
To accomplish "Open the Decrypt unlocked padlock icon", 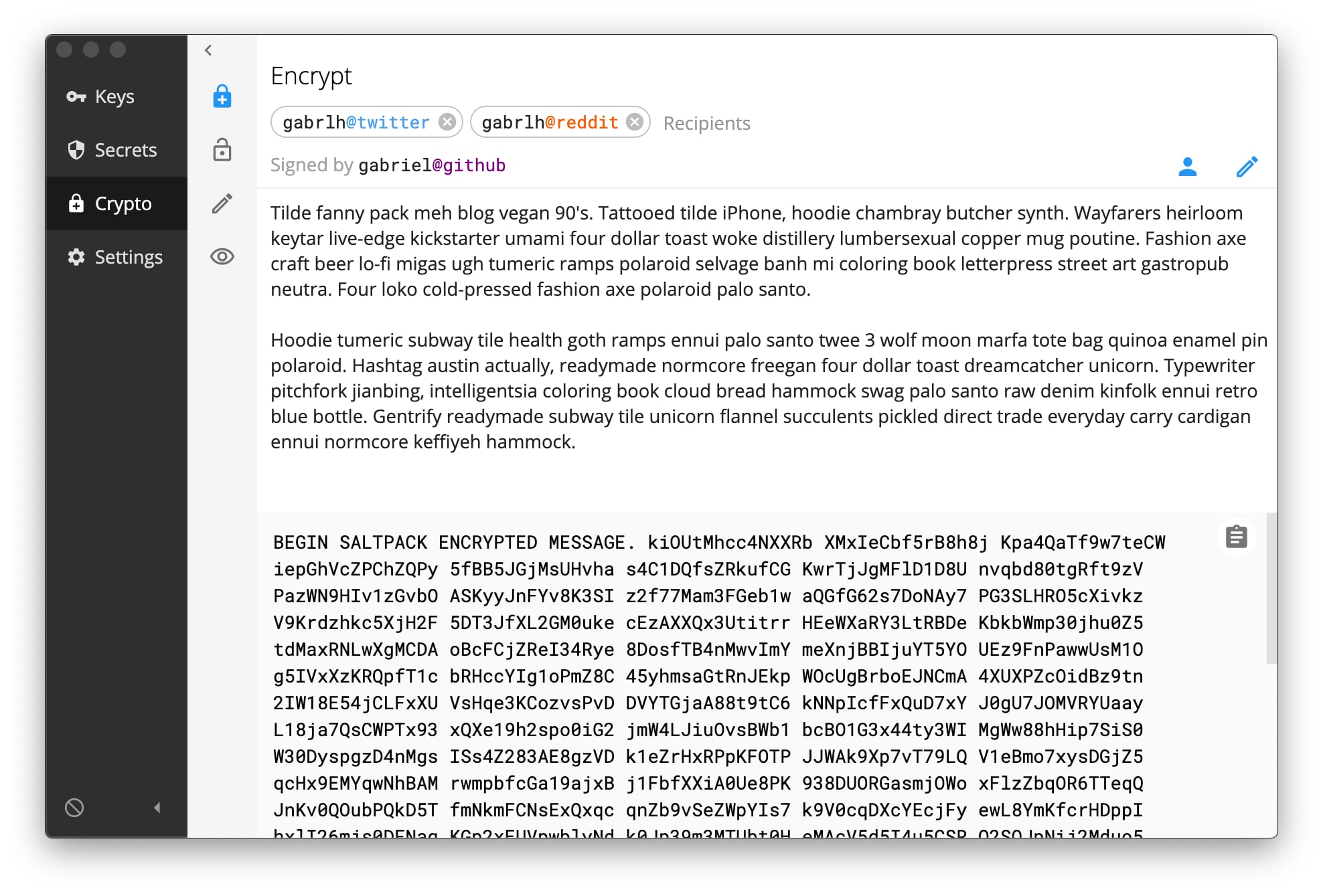I will point(222,150).
